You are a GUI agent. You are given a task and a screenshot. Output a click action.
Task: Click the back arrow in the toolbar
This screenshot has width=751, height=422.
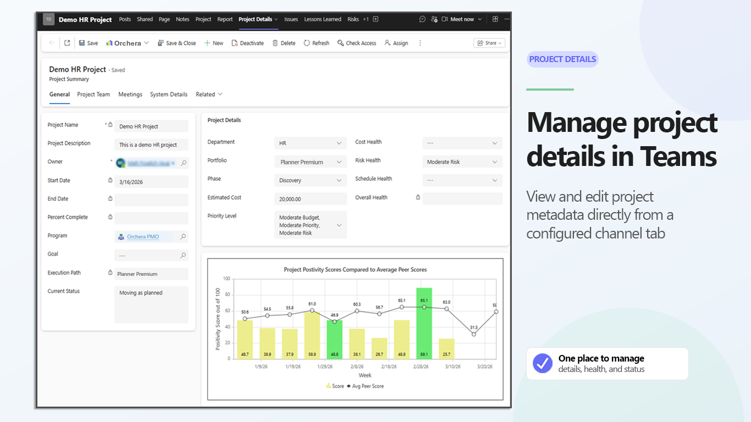click(x=52, y=43)
